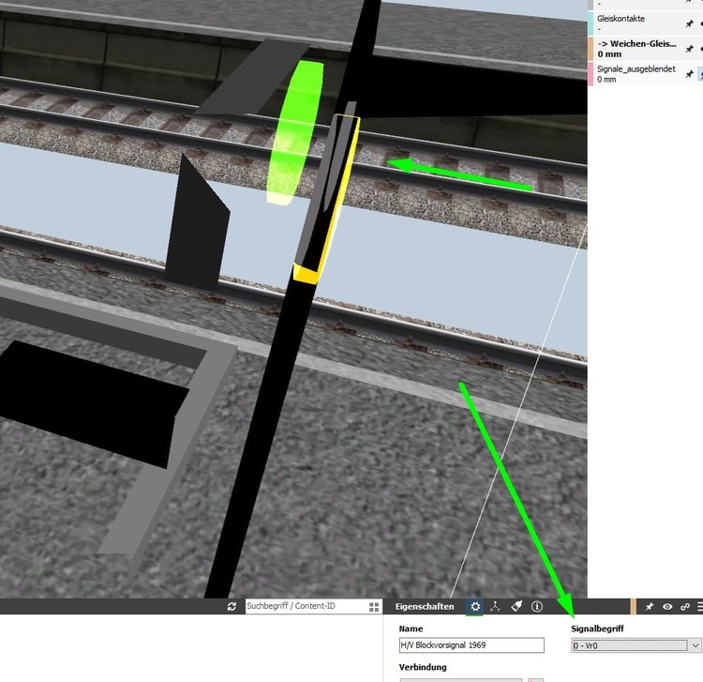
Task: Click the Name label in properties
Action: tap(411, 629)
